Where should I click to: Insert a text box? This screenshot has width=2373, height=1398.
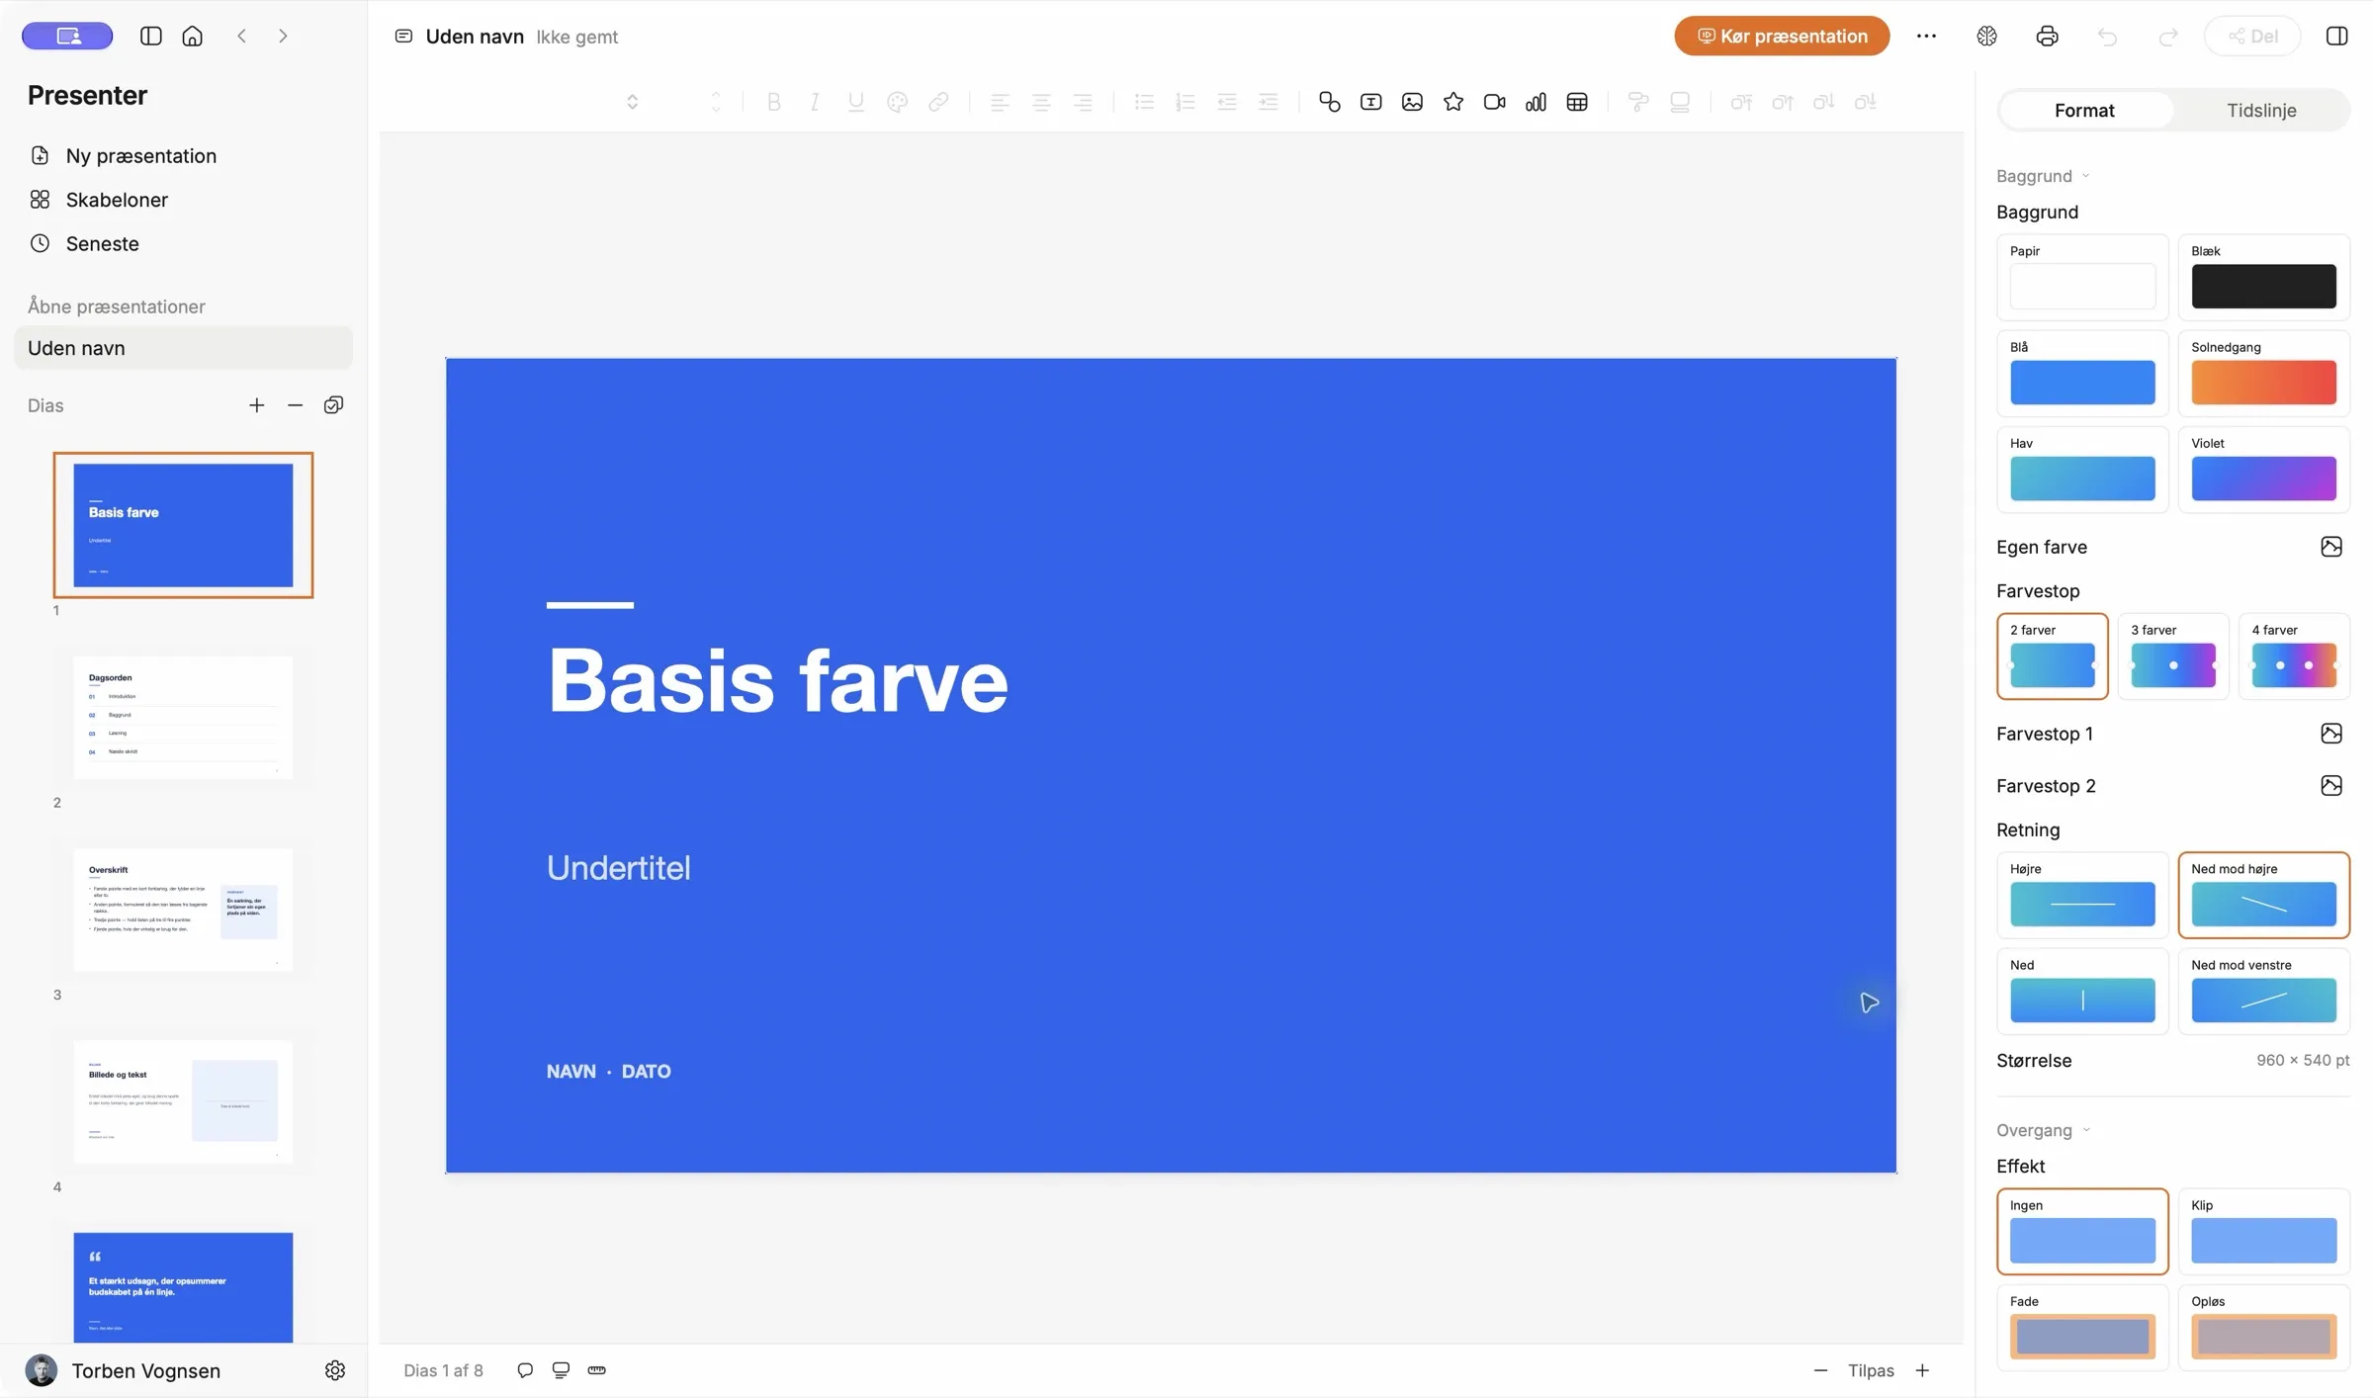coord(1370,102)
